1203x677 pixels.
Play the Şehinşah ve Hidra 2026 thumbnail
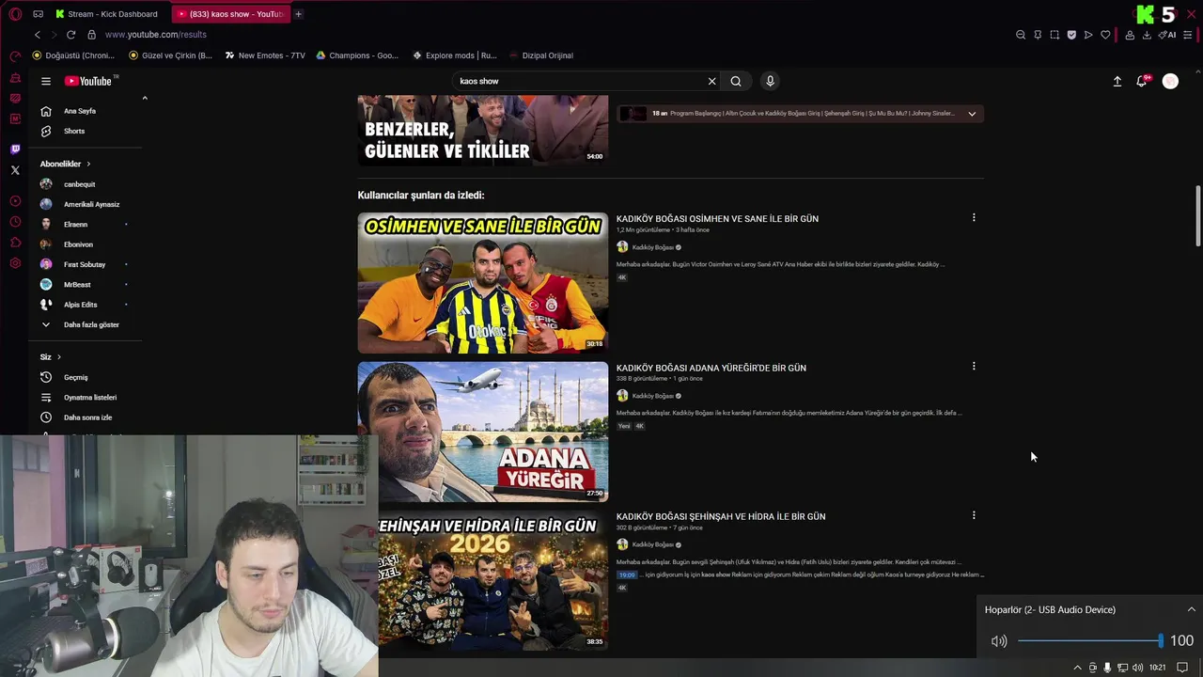click(x=493, y=581)
